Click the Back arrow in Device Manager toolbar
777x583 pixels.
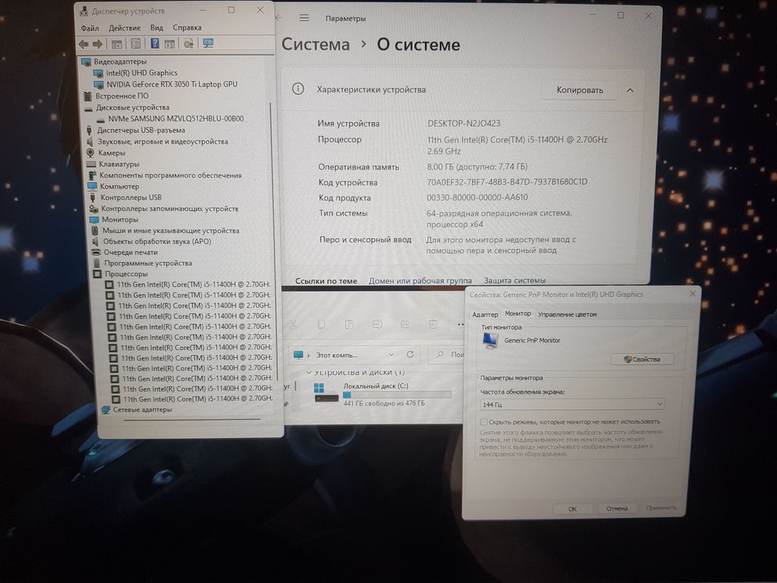(84, 43)
